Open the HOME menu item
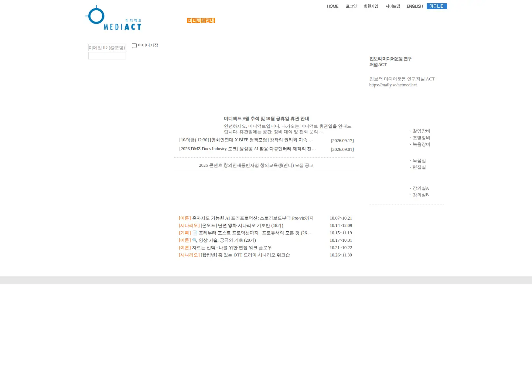This screenshot has height=369, width=532. [x=332, y=6]
